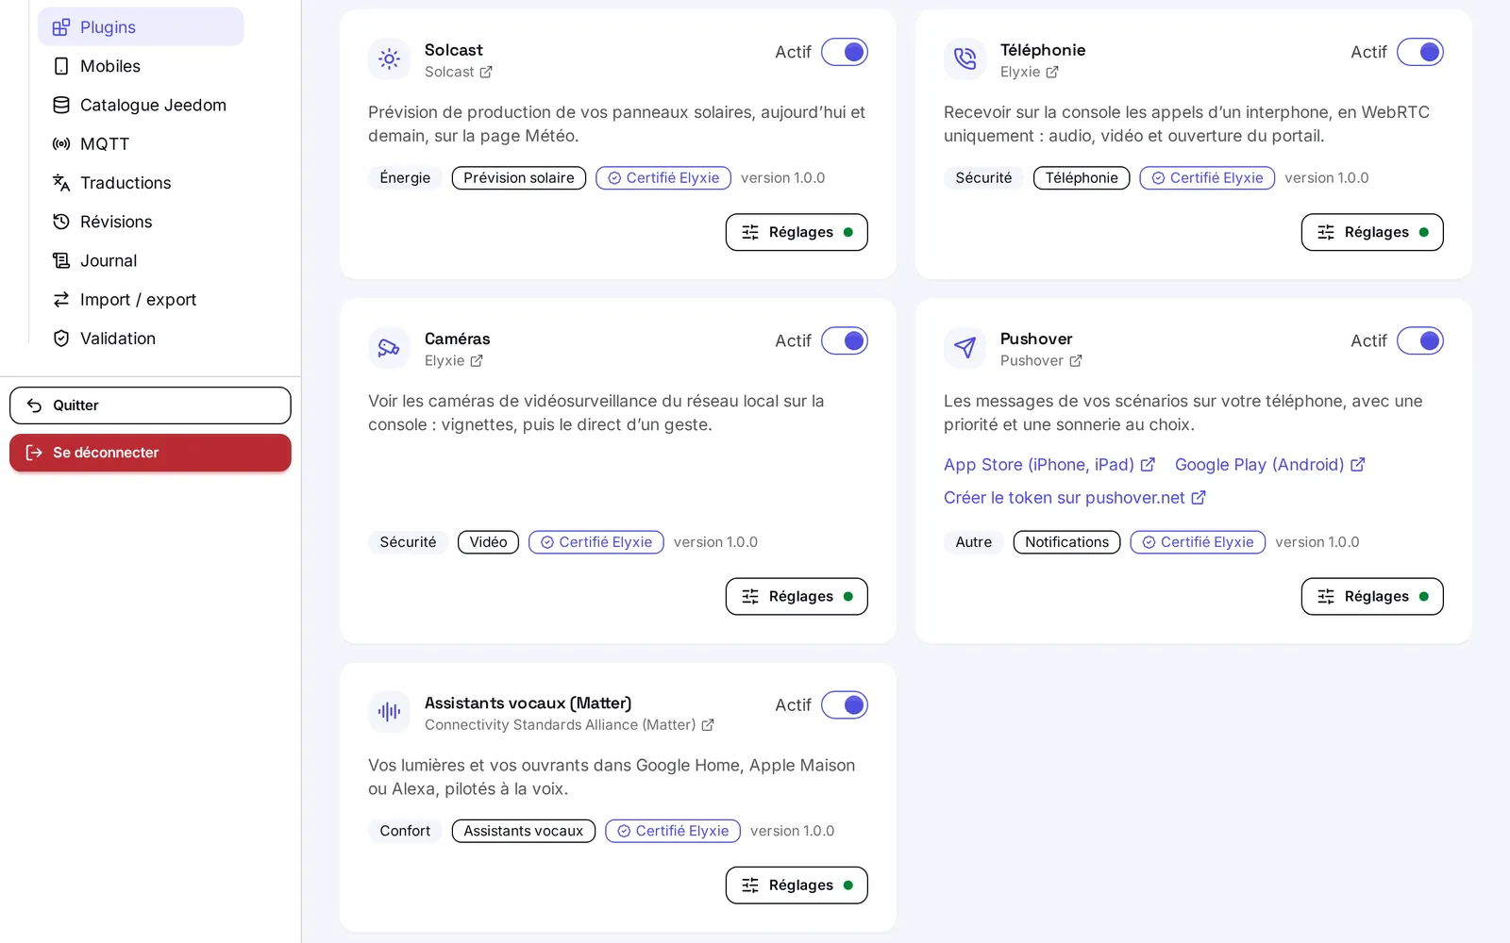
Task: Click the Prévision solaire tag
Action: point(519,177)
